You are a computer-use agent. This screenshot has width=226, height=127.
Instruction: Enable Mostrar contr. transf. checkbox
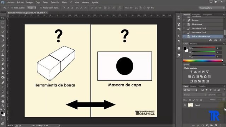pyautogui.click(x=41, y=8)
